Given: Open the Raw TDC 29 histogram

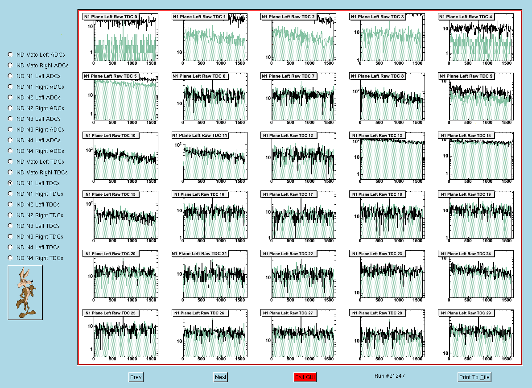Looking at the screenshot, I should (x=476, y=335).
